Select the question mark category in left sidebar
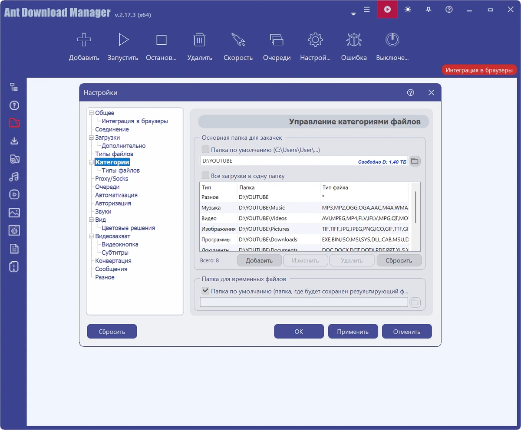 point(14,105)
